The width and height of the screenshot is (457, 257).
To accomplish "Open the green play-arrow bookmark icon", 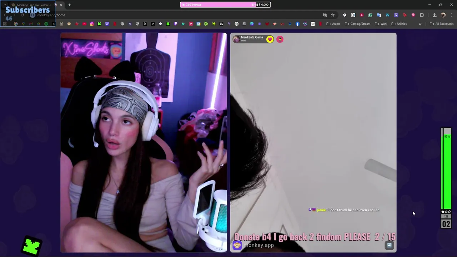I will pyautogui.click(x=206, y=24).
